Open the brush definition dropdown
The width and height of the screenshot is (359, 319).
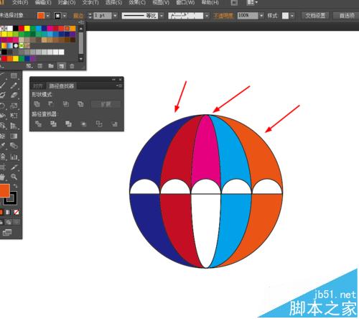(x=207, y=16)
